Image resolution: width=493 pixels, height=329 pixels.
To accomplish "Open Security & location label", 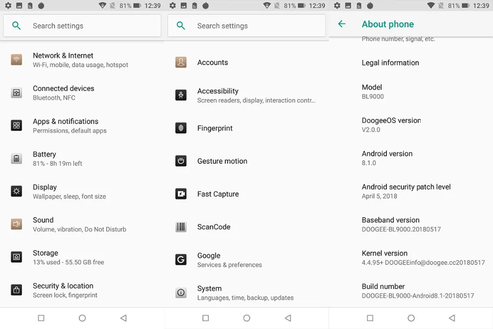I will (63, 286).
